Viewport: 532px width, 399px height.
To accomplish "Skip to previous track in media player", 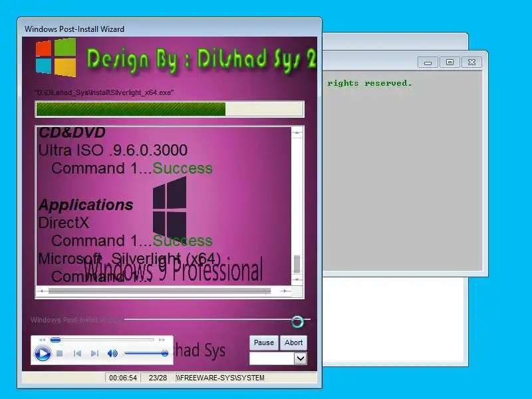I will pyautogui.click(x=77, y=354).
